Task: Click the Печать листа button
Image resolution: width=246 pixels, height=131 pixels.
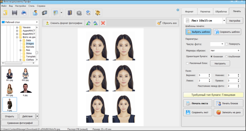Action: [x=198, y=103]
